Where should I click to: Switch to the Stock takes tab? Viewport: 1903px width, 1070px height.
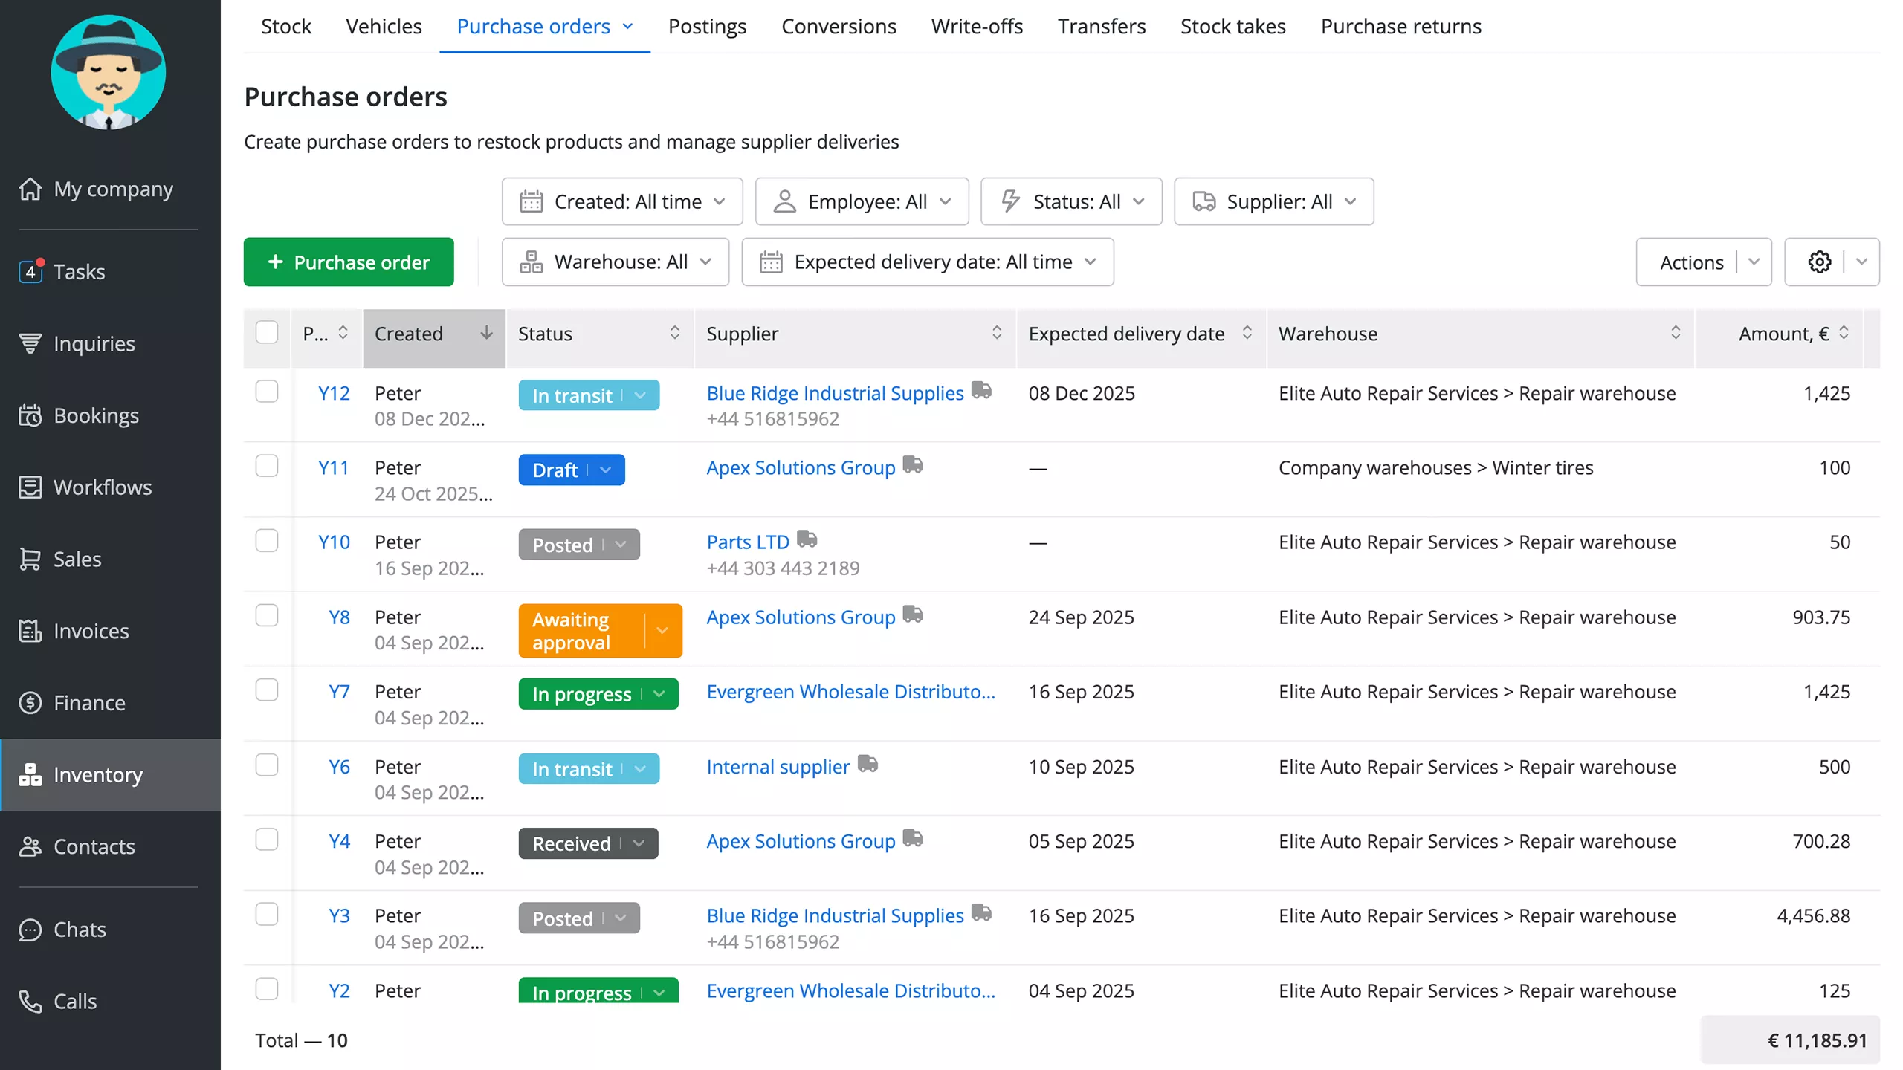click(x=1233, y=26)
